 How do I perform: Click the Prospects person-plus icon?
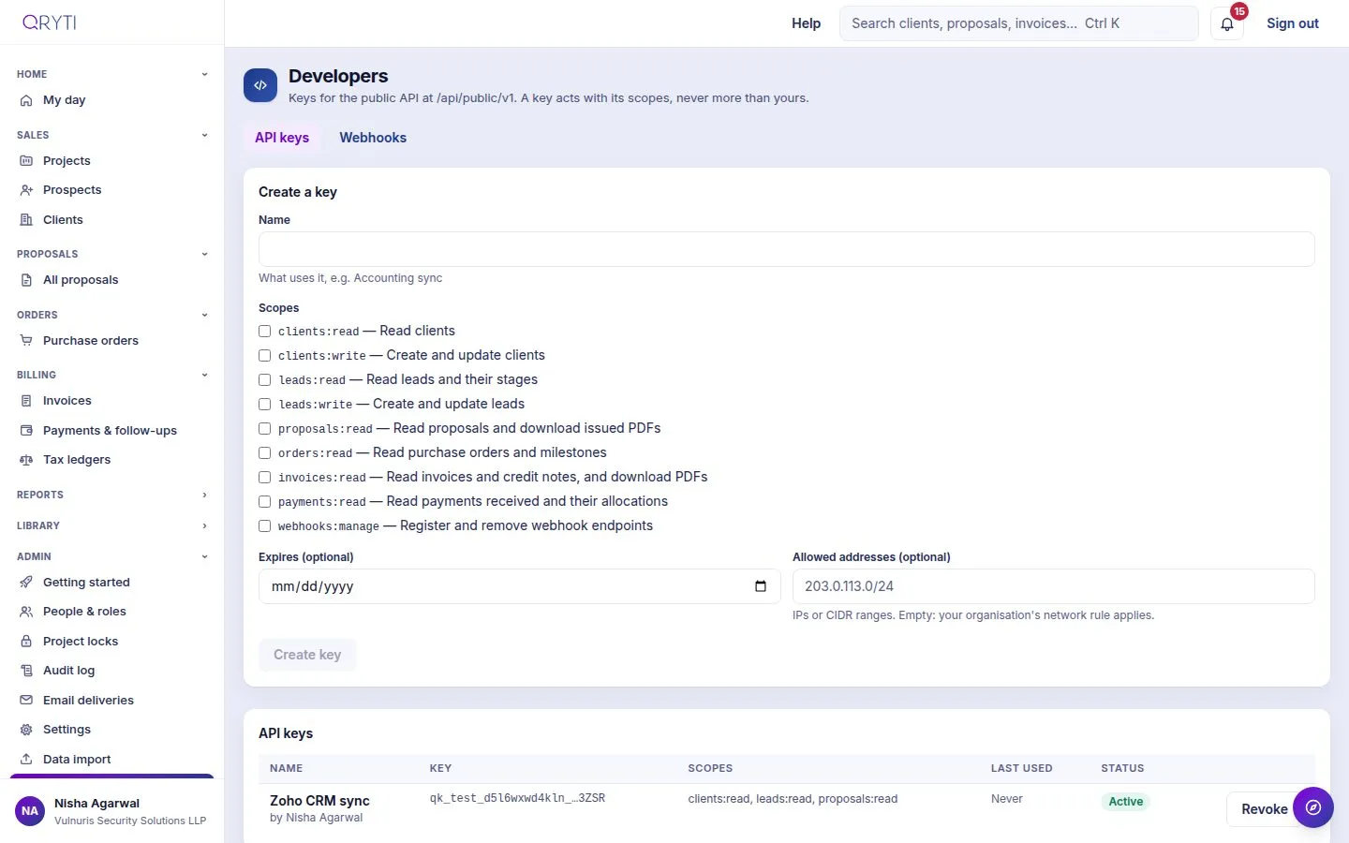point(26,190)
